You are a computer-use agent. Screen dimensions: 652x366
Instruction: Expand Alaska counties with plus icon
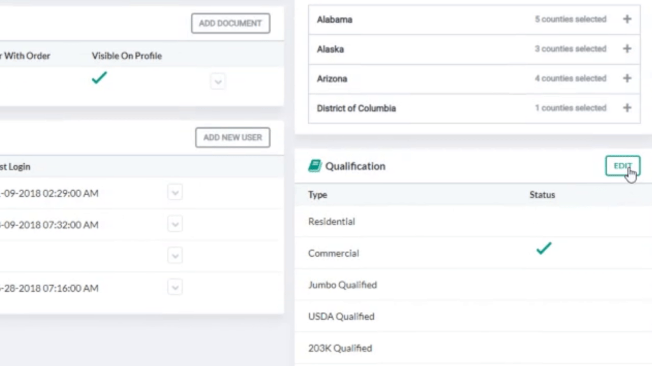tap(627, 48)
